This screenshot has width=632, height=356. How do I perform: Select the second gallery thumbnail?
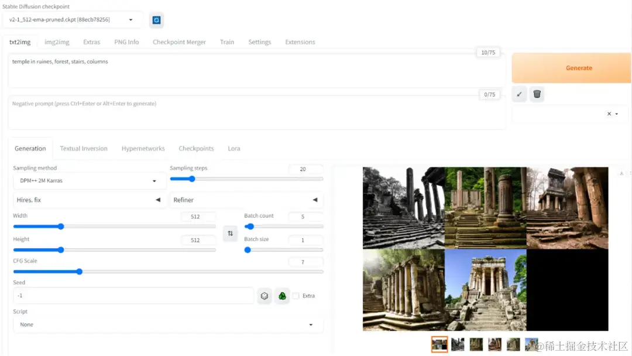[458, 345]
